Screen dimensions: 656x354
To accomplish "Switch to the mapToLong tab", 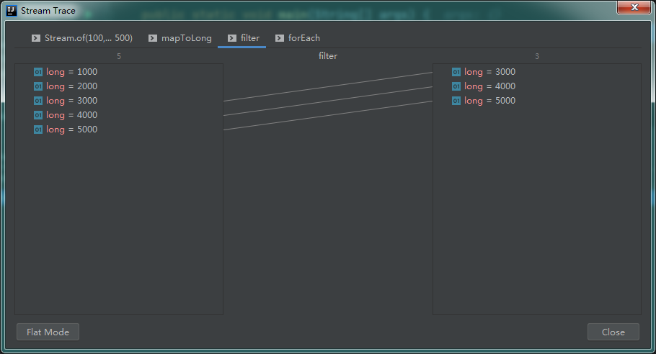I will (x=180, y=38).
